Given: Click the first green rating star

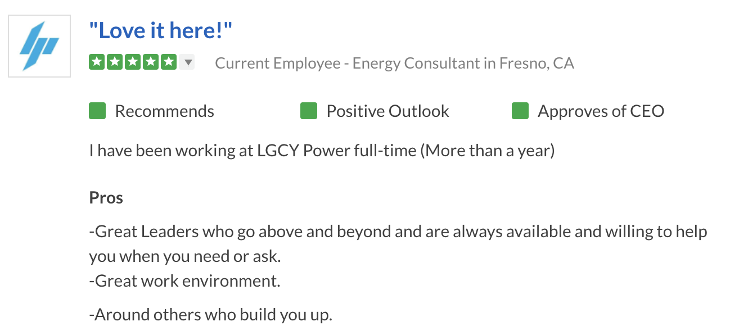Looking at the screenshot, I should [x=97, y=62].
